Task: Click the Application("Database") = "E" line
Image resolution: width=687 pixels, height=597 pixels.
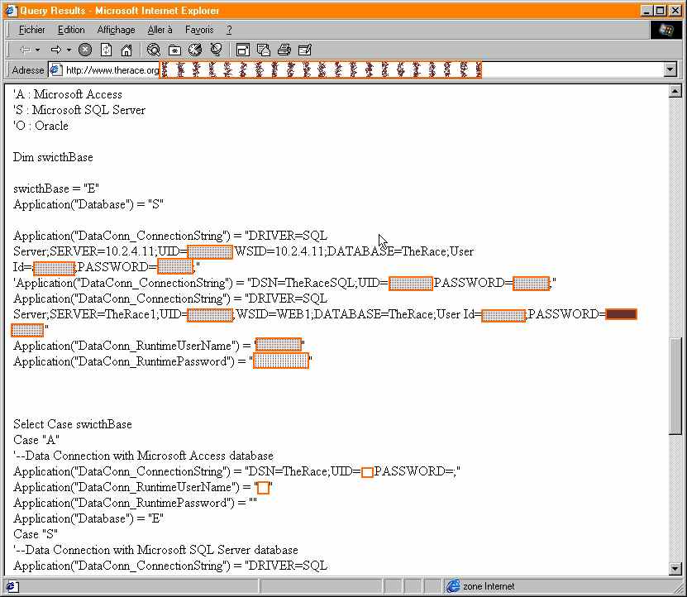Action: tap(88, 519)
